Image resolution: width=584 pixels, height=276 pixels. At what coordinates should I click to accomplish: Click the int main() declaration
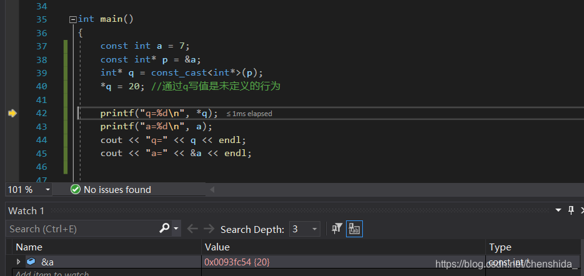point(106,19)
